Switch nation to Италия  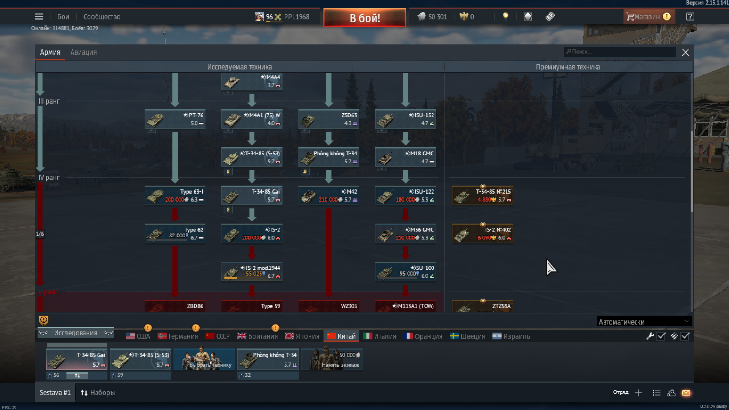click(380, 336)
